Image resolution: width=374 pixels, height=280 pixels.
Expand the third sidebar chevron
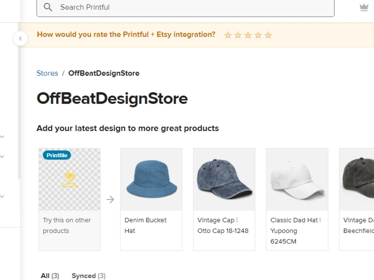click(x=2, y=196)
